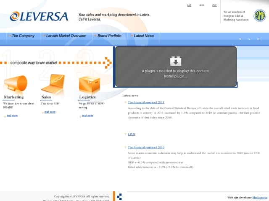The image size is (269, 201).
Task: Switch language to ENG
Action: 202,5
